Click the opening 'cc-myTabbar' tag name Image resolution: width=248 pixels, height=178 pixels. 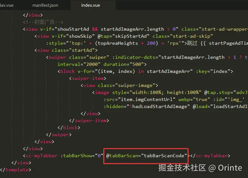(x=41, y=156)
